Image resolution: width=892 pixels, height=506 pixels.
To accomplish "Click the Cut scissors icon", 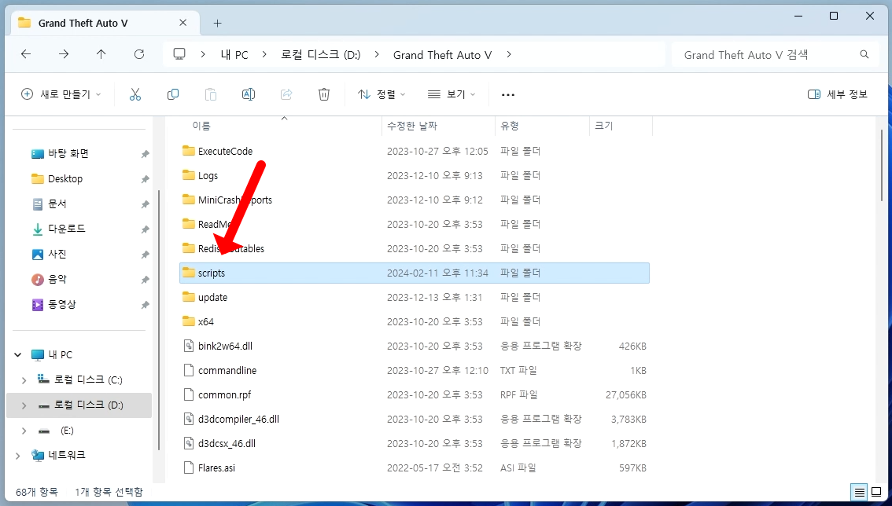I will 135,94.
